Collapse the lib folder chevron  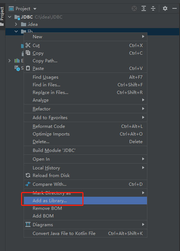pyautogui.click(x=16, y=31)
